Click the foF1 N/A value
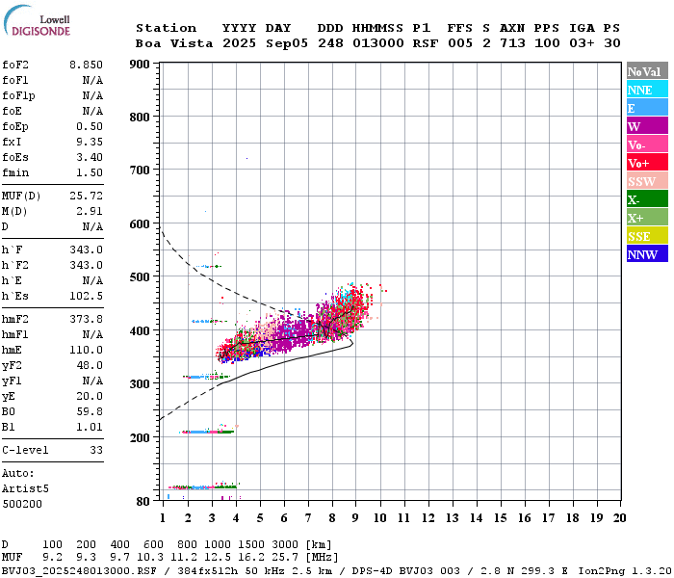674x578 pixels. [x=92, y=80]
